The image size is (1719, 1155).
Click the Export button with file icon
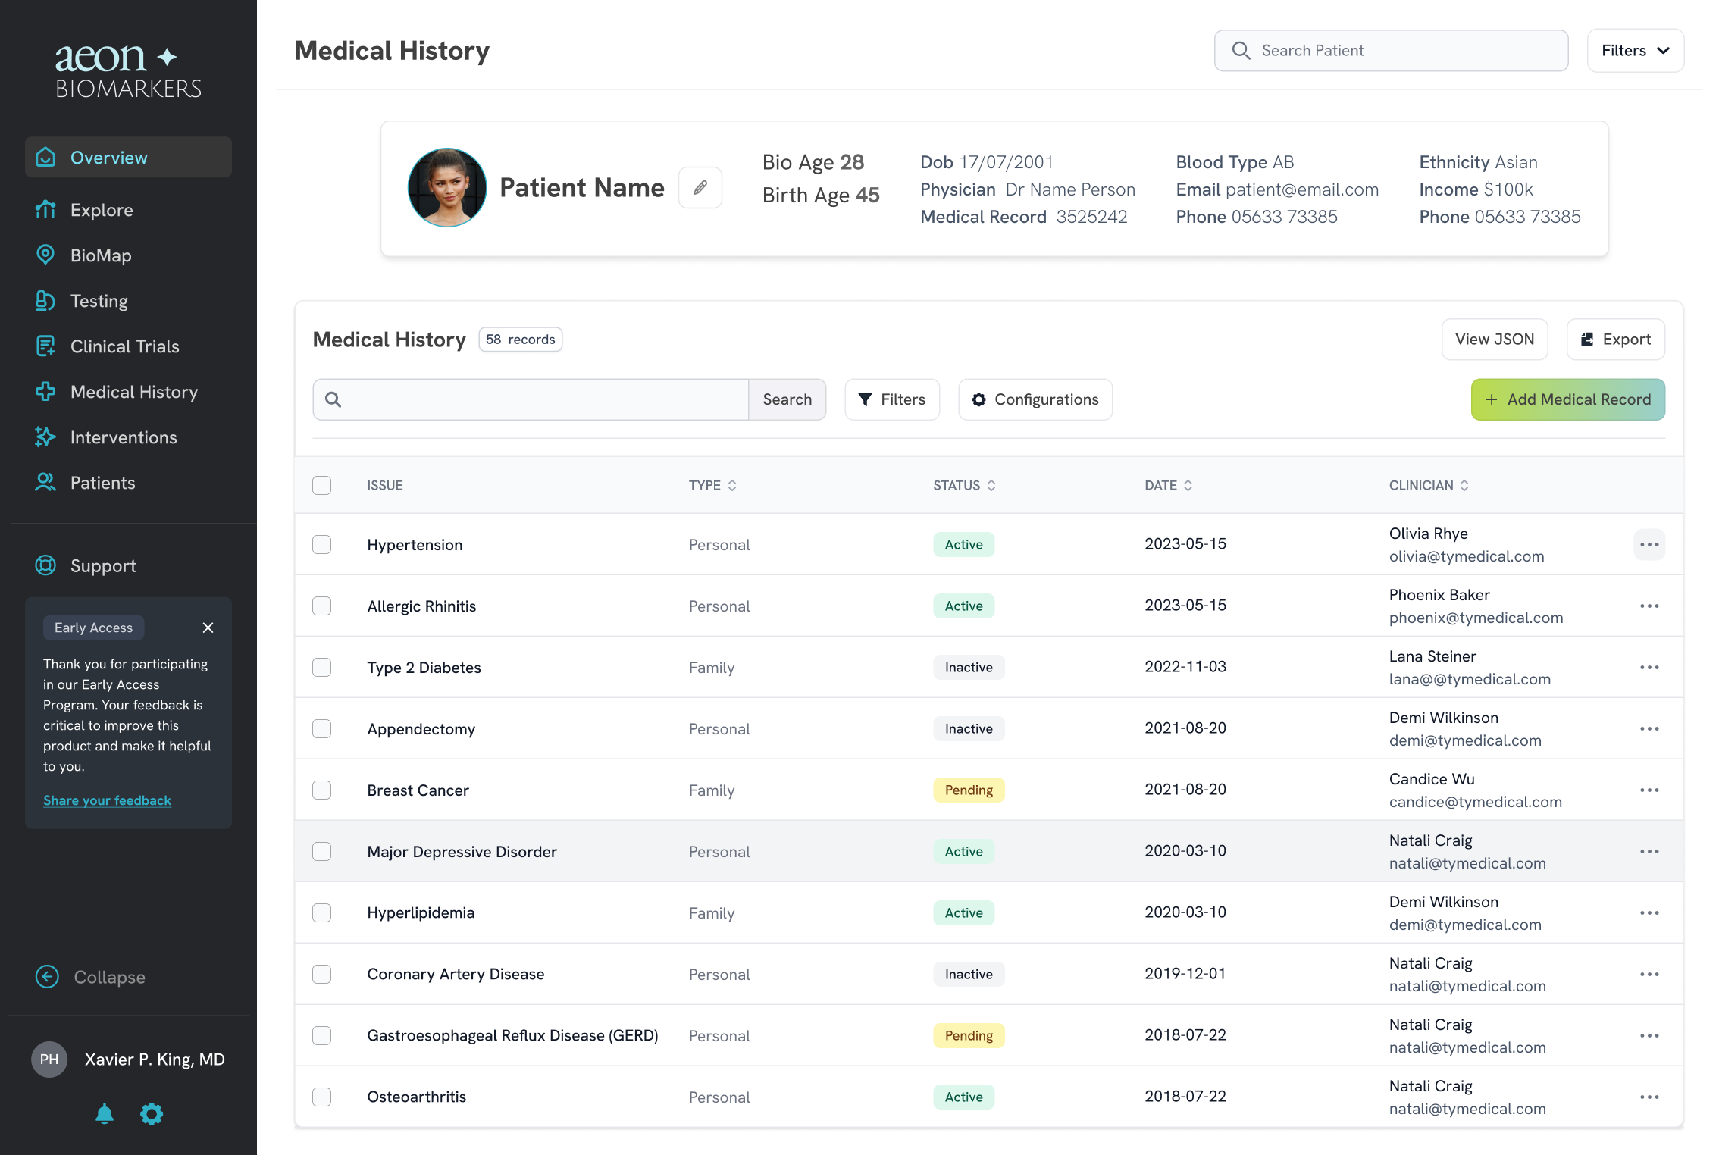[1615, 339]
